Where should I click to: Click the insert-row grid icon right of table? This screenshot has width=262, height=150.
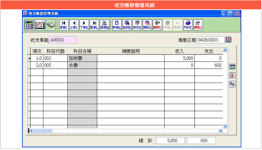(x=232, y=67)
